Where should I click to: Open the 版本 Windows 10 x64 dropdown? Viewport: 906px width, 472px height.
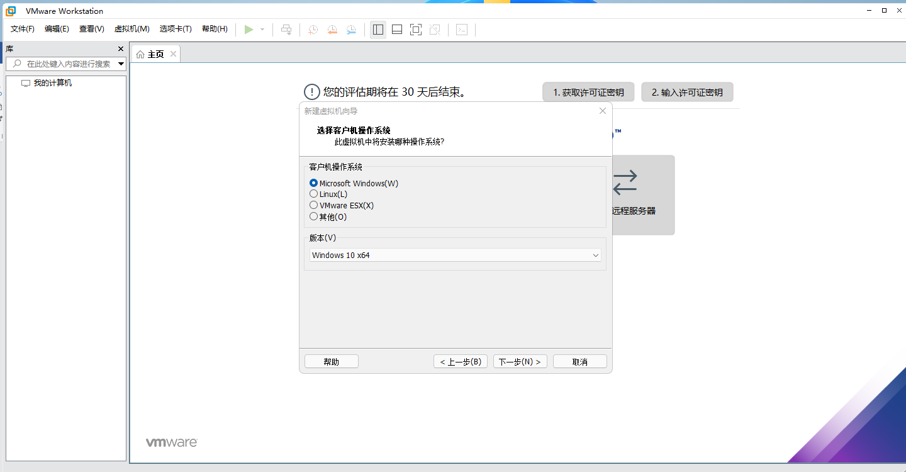pos(456,255)
